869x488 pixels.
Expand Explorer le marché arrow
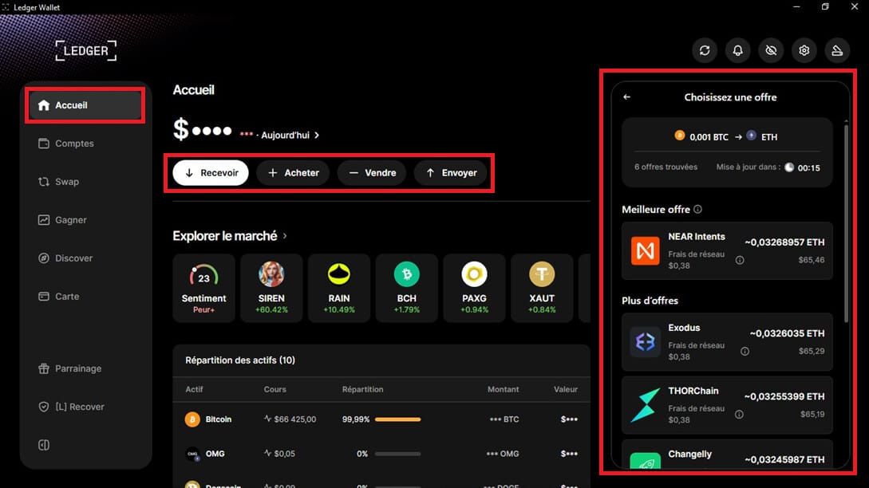click(285, 236)
